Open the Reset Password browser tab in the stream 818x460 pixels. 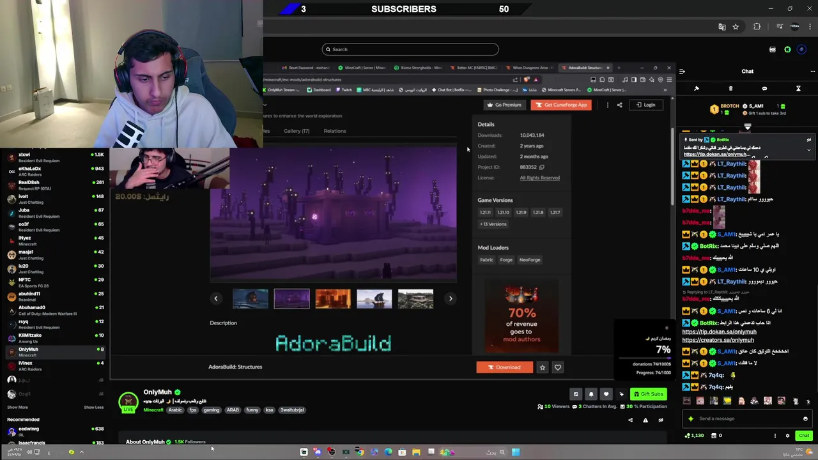[x=307, y=68]
